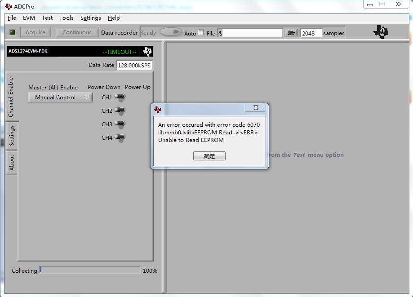Screen dimensions: 413x297
Task: Click the green status LED indicator
Action: (13, 32)
